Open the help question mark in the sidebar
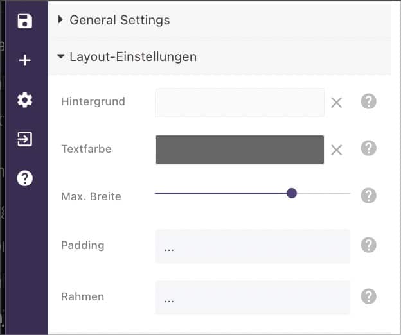 tap(25, 178)
